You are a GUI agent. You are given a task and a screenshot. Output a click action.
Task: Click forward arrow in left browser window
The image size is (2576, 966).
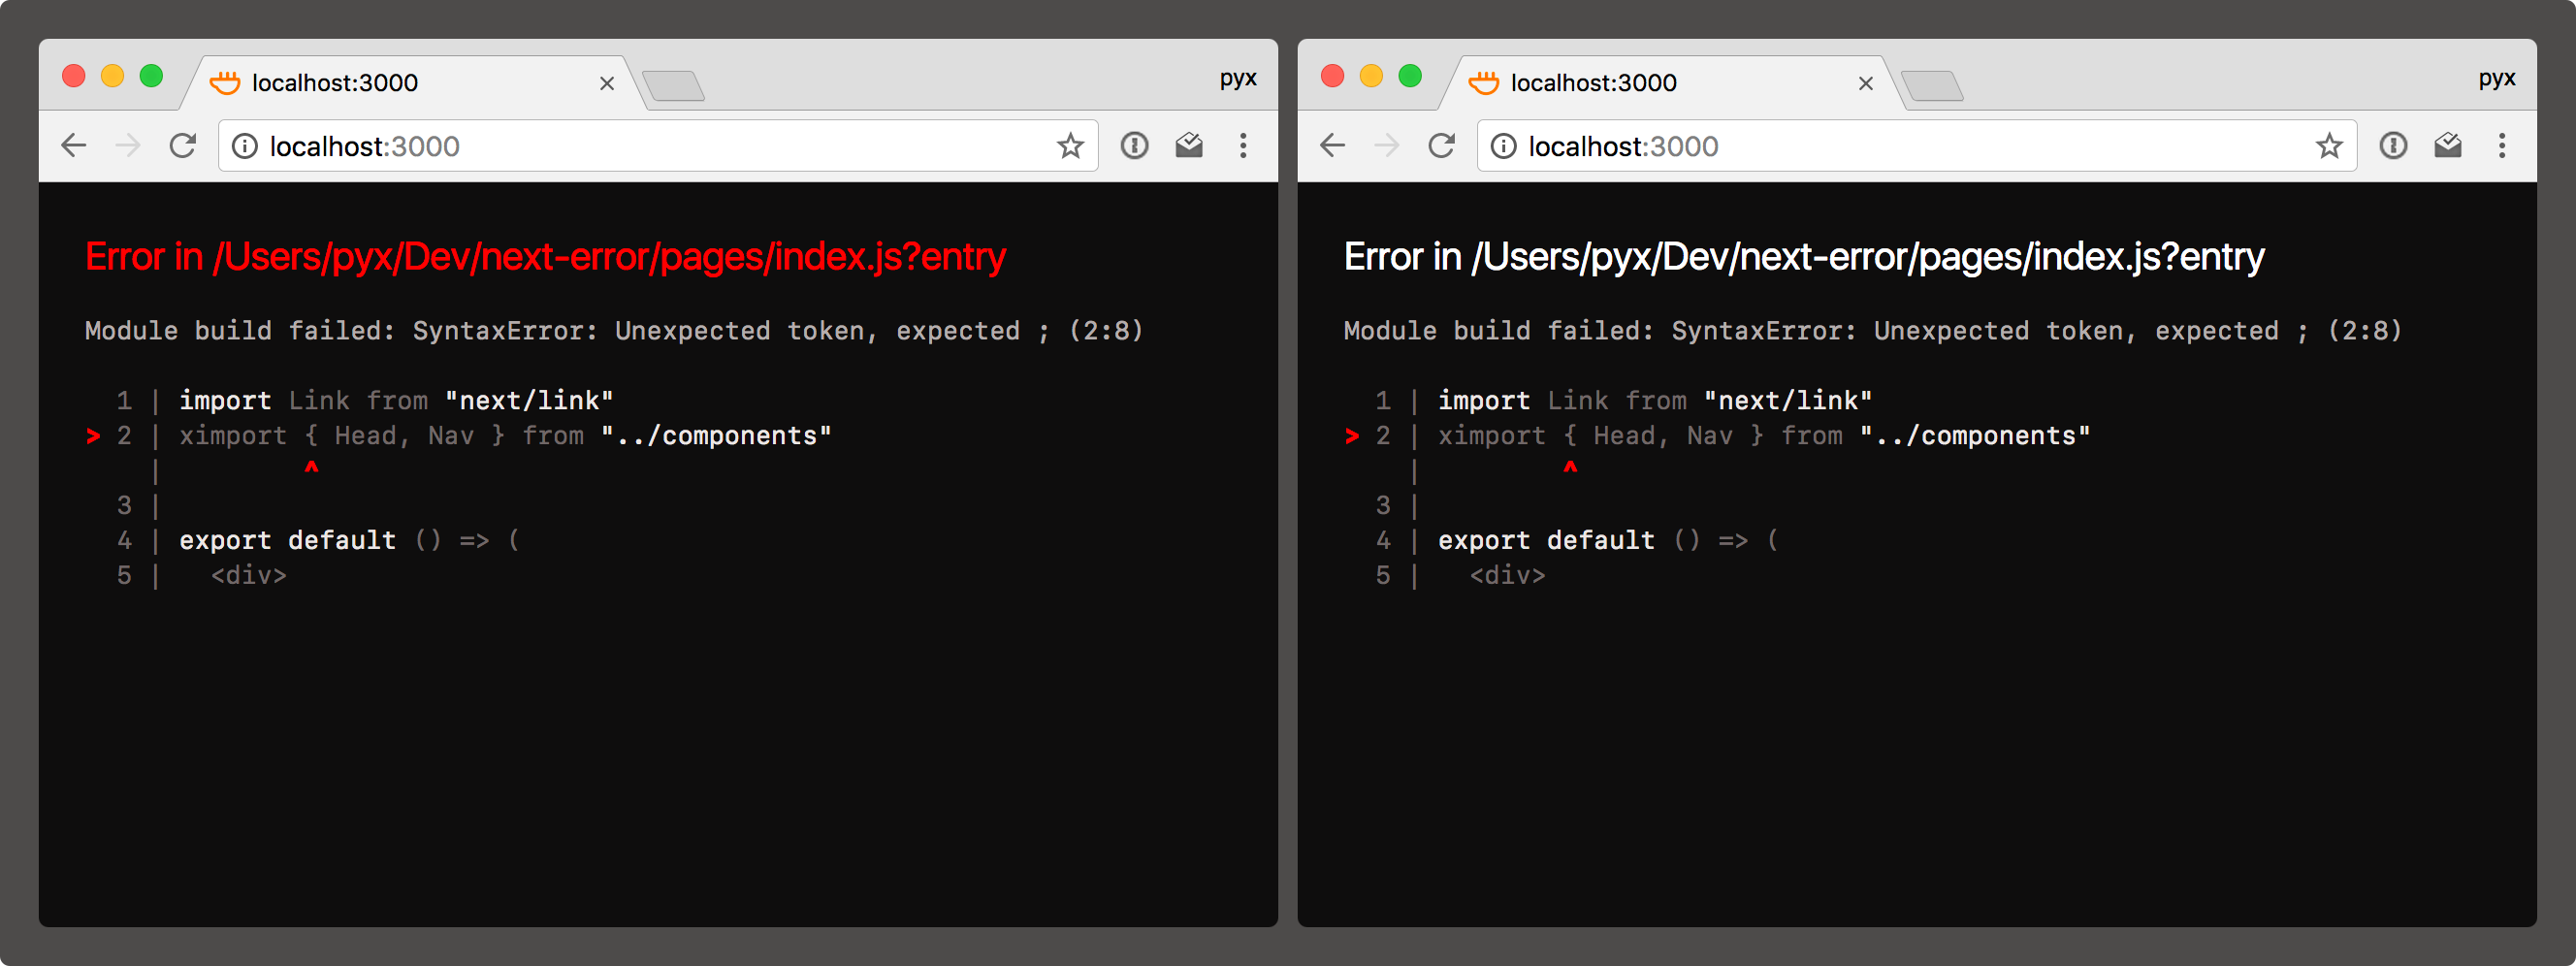[x=128, y=146]
